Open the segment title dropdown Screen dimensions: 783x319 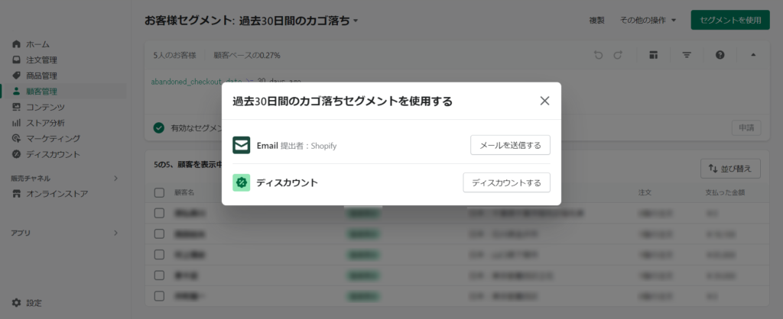(356, 21)
